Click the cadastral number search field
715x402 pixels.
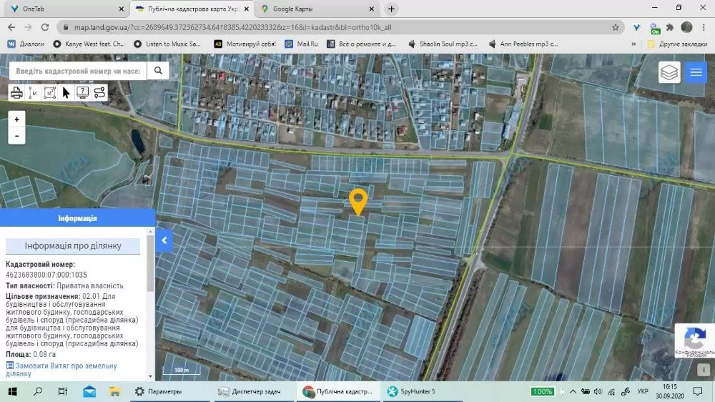click(78, 71)
